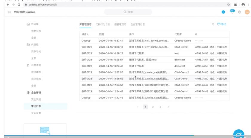Open 我评审的 under 合并请求

click(x=36, y=79)
